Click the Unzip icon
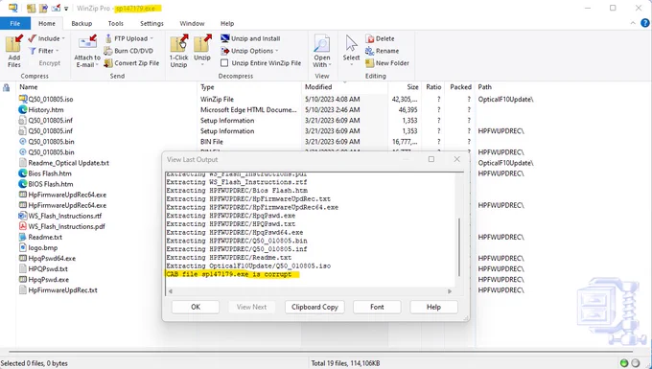The width and height of the screenshot is (652, 369). click(202, 43)
